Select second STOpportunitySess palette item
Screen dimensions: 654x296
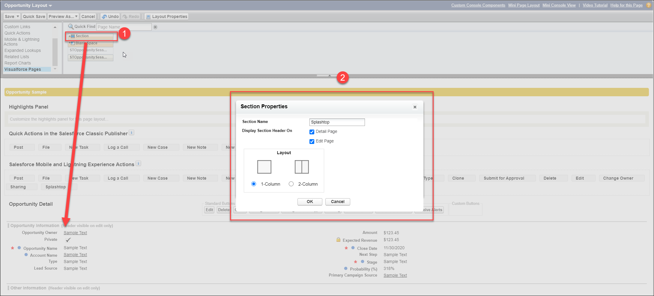91,57
